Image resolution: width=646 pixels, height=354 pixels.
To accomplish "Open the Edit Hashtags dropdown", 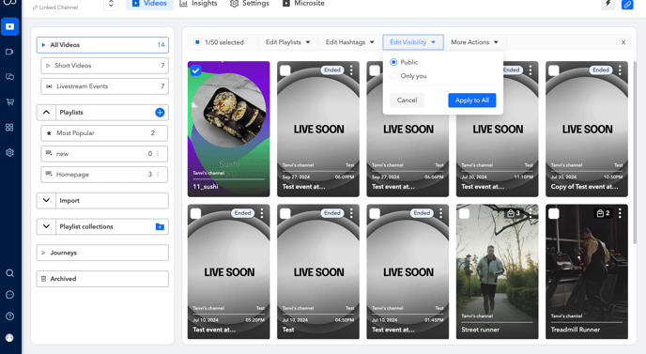I will (350, 42).
